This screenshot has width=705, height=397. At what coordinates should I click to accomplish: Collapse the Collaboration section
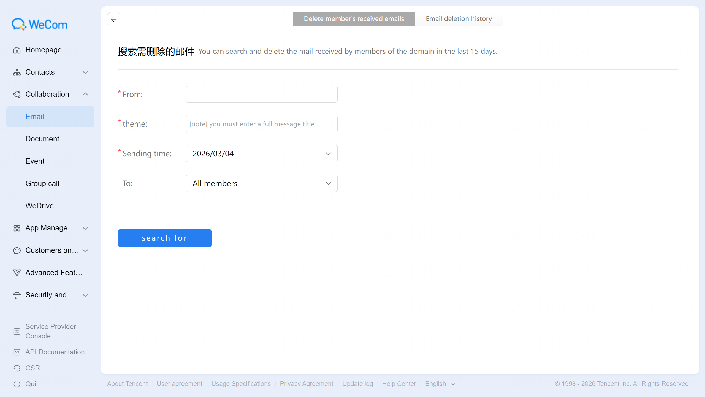pyautogui.click(x=85, y=94)
